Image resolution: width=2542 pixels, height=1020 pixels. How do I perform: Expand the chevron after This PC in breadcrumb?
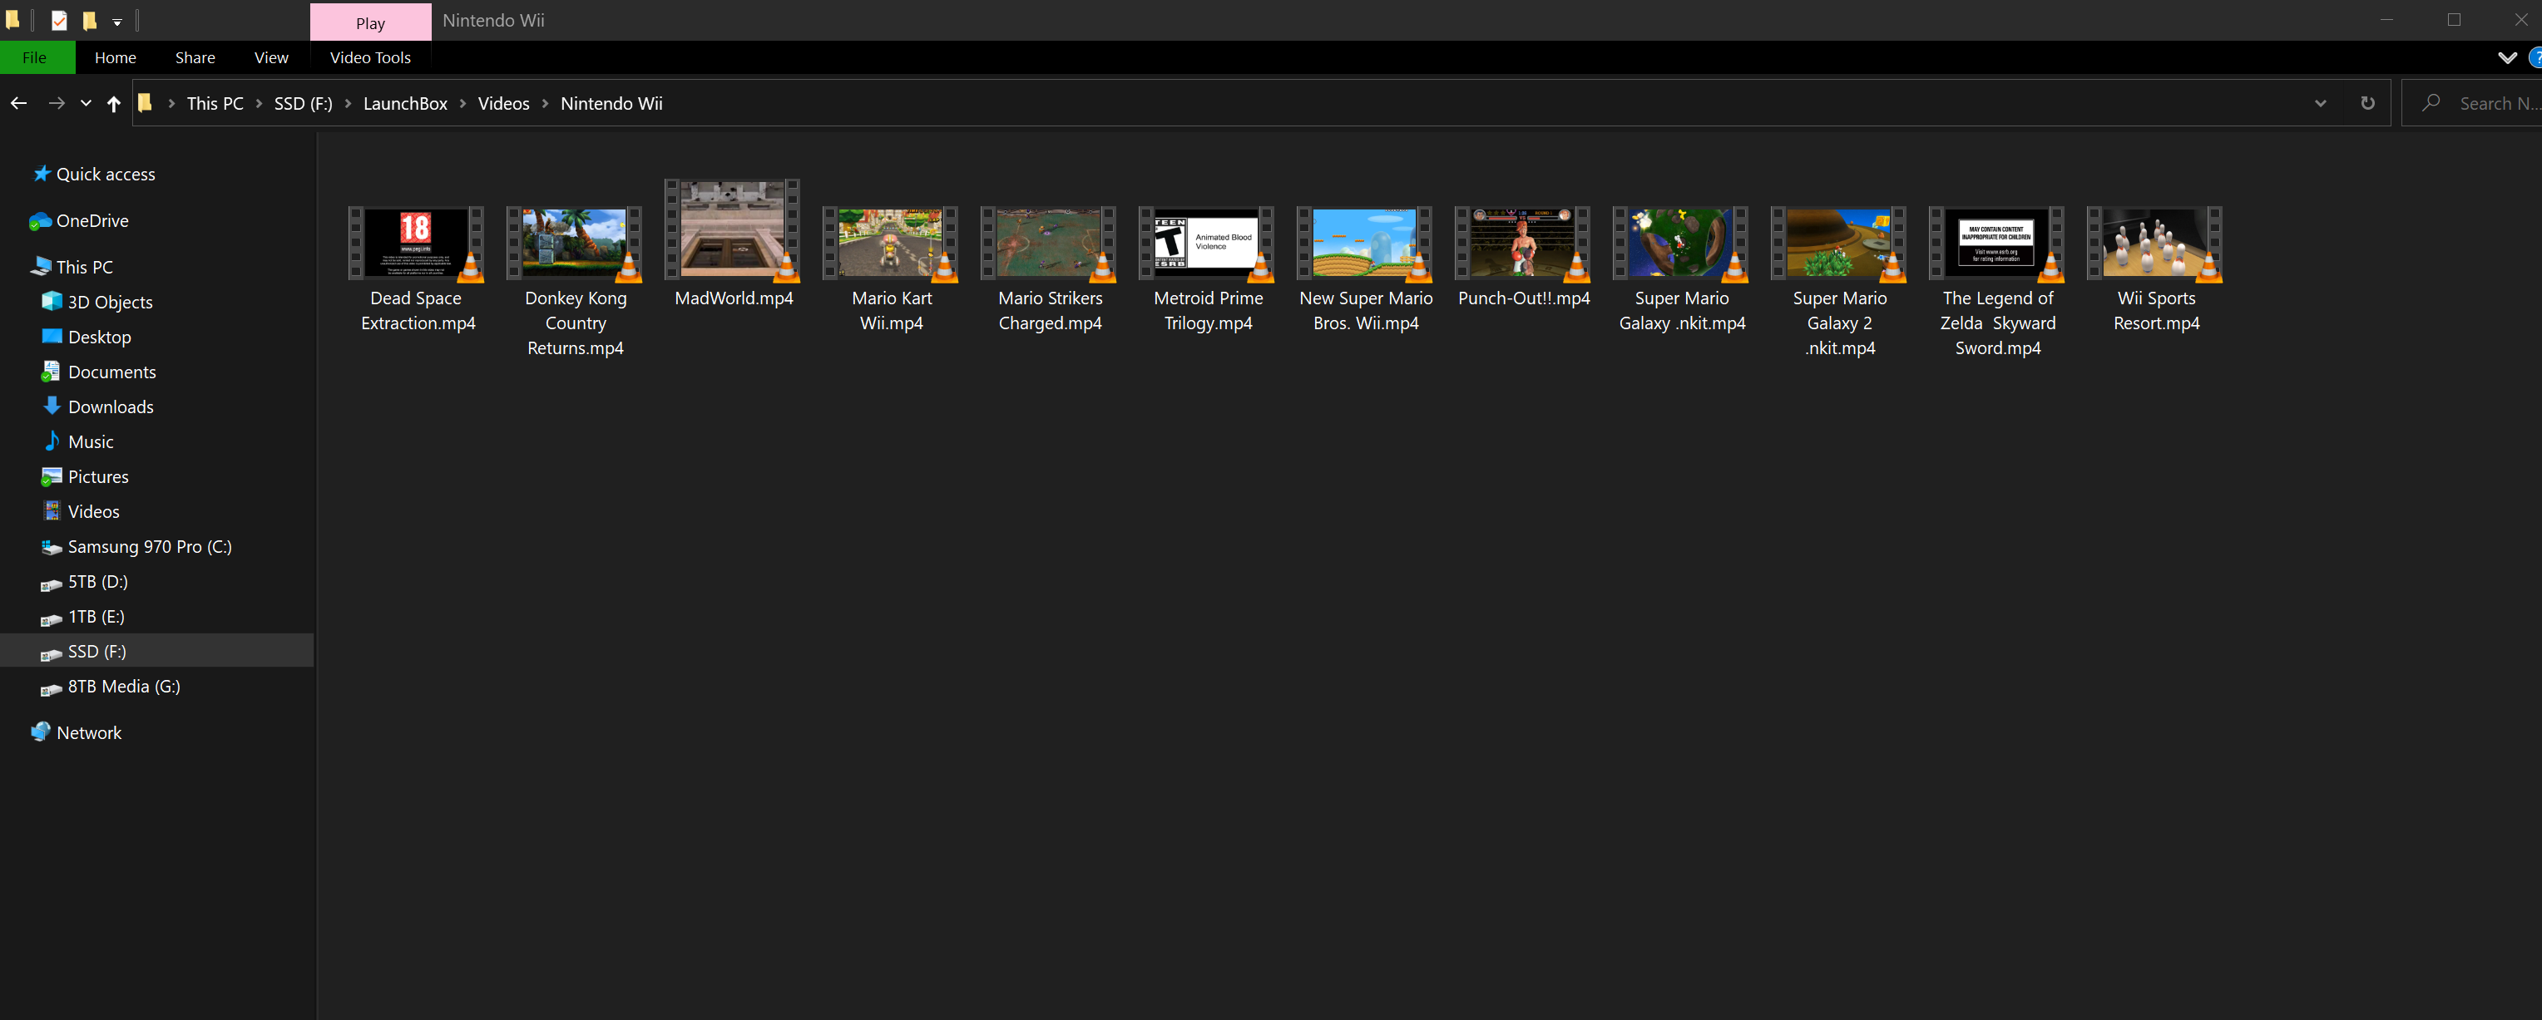pos(259,104)
